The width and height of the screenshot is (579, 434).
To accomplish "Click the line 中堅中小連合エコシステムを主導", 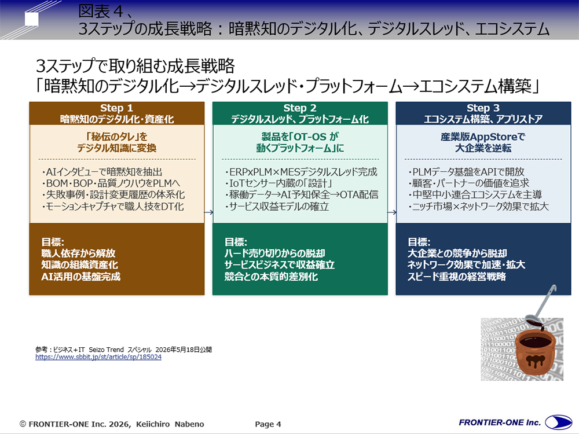I will pyautogui.click(x=475, y=195).
